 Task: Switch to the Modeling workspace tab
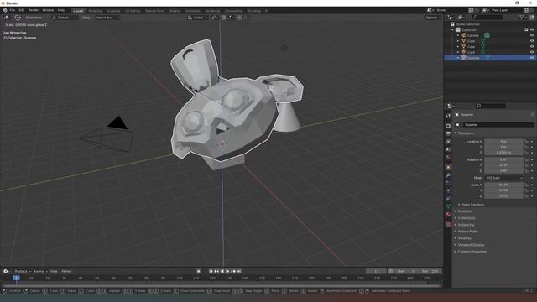[95, 11]
